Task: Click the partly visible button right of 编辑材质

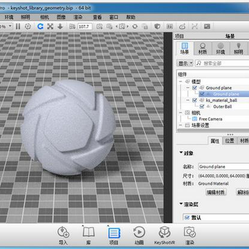Action: tap(243, 192)
